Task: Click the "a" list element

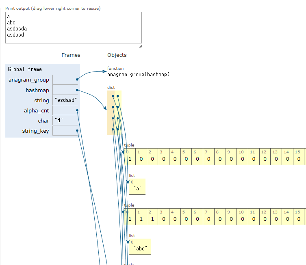Action: point(137,187)
